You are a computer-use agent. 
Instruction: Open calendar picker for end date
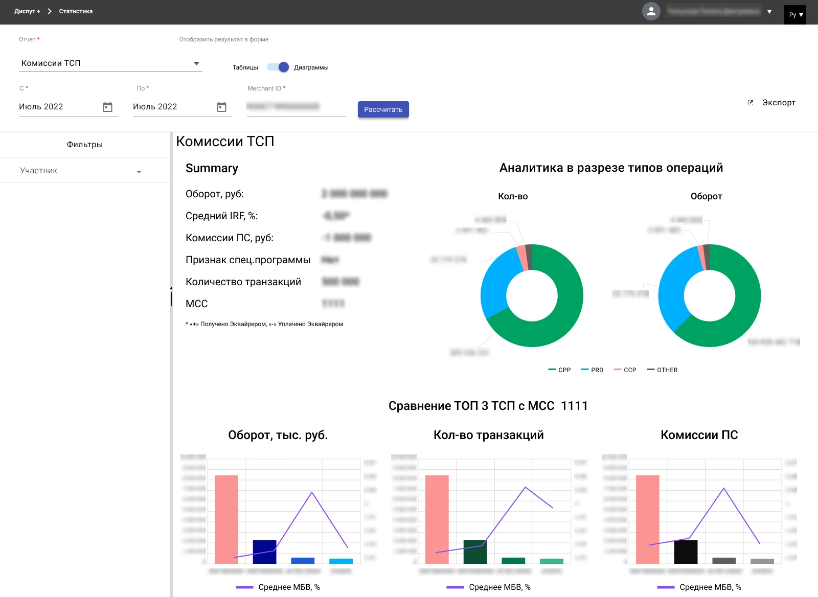click(x=221, y=107)
